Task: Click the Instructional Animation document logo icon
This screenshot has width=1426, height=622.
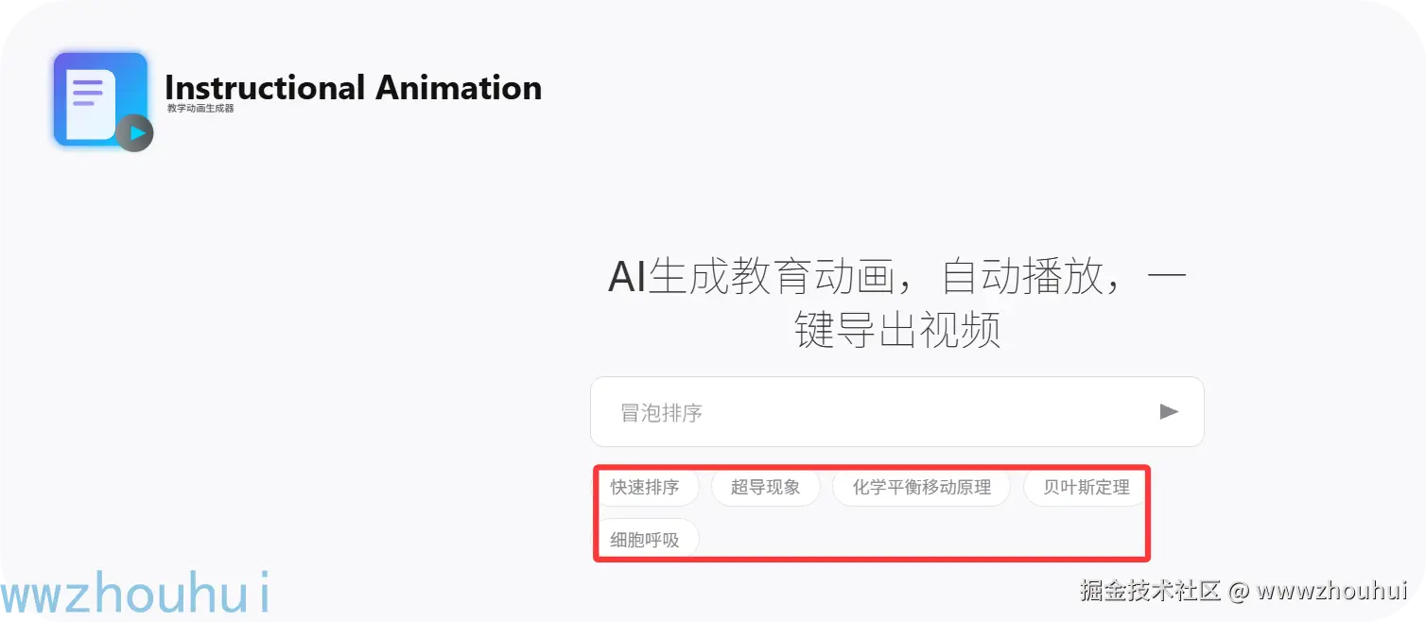Action: [x=95, y=97]
